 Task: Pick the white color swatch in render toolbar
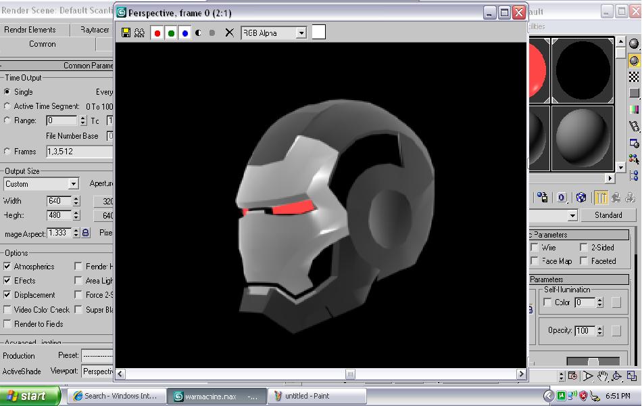pos(319,32)
